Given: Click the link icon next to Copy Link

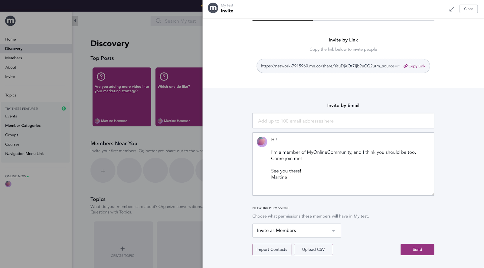Looking at the screenshot, I should pyautogui.click(x=405, y=66).
